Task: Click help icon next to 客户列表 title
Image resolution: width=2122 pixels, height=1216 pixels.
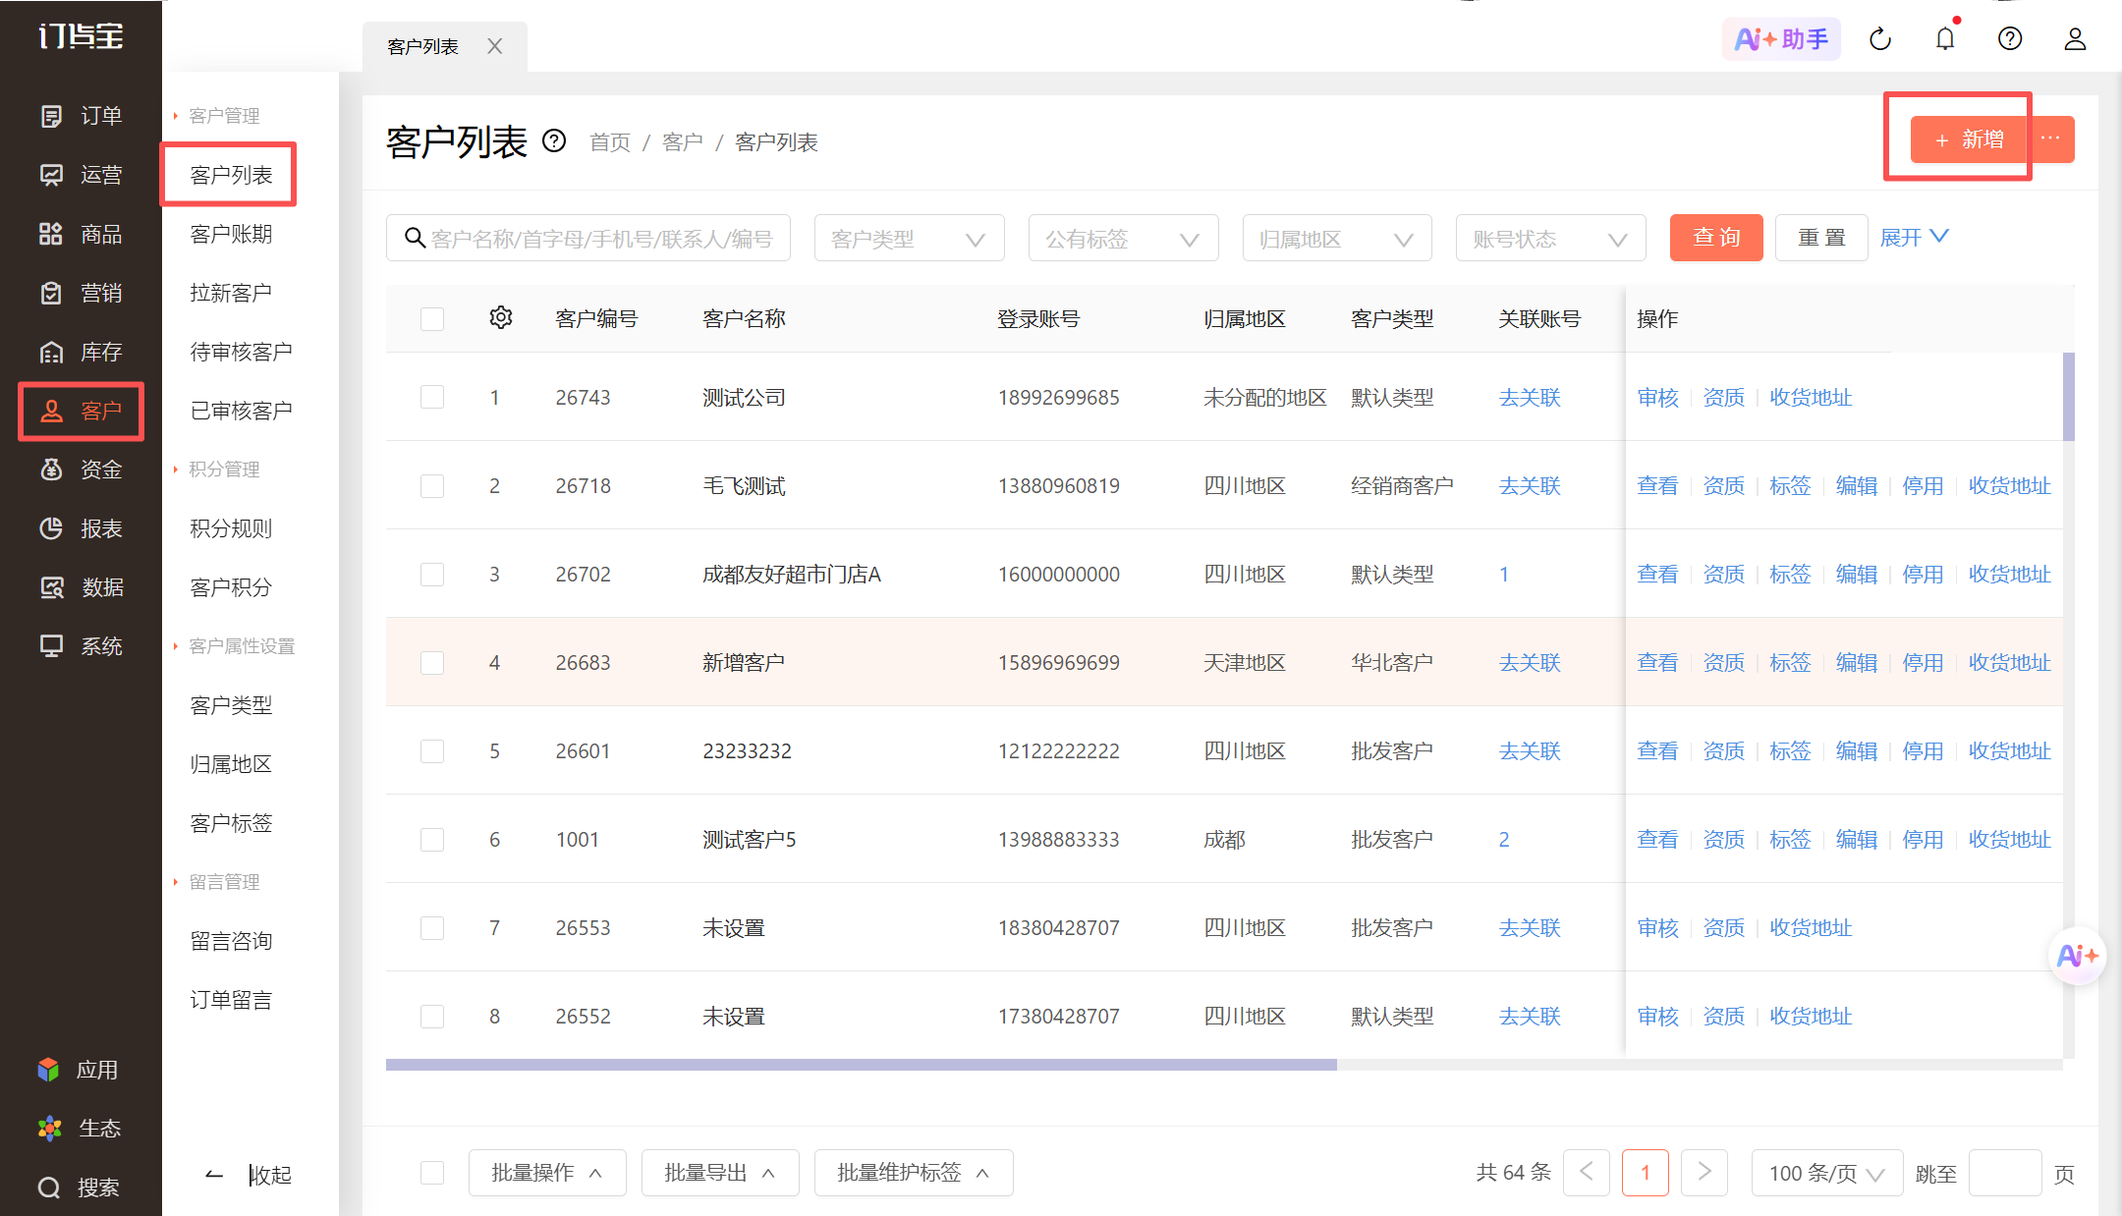Action: tap(554, 141)
